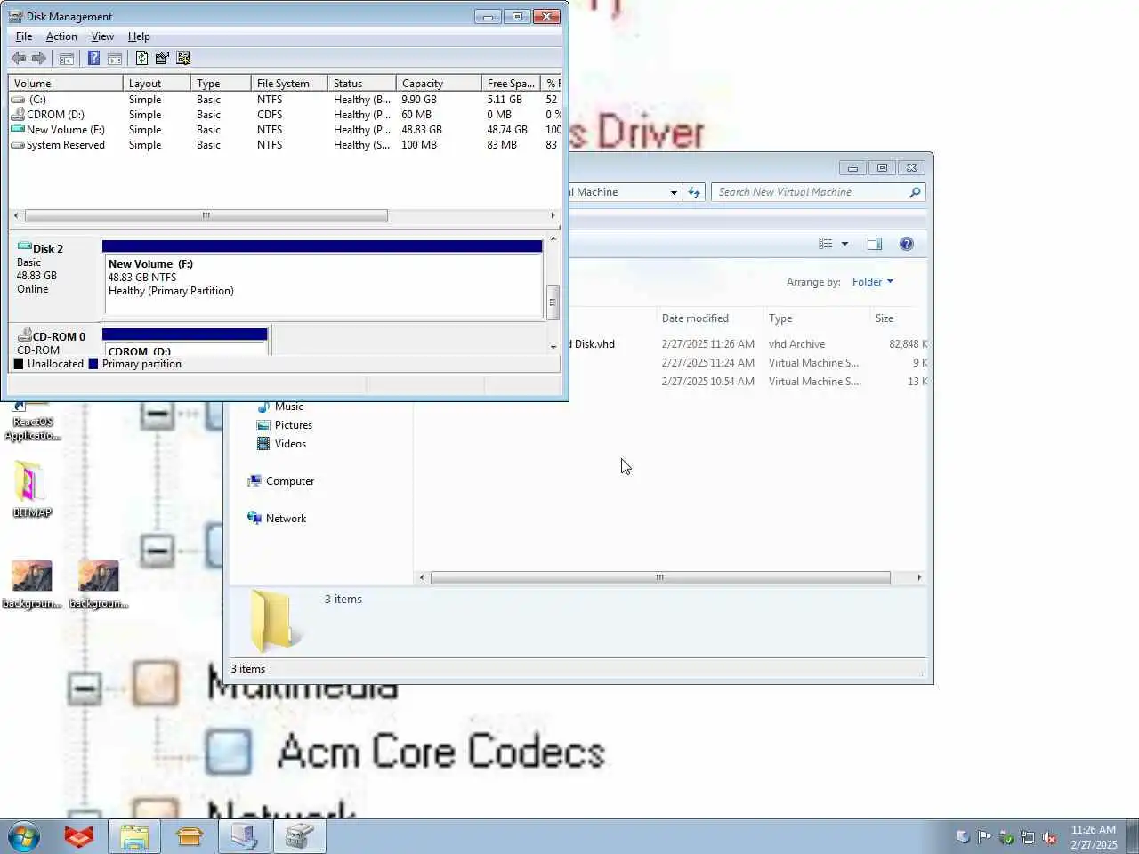Click the graphical view vertical scrollbar thumb
Screen dimensions: 1139x854
coord(552,302)
